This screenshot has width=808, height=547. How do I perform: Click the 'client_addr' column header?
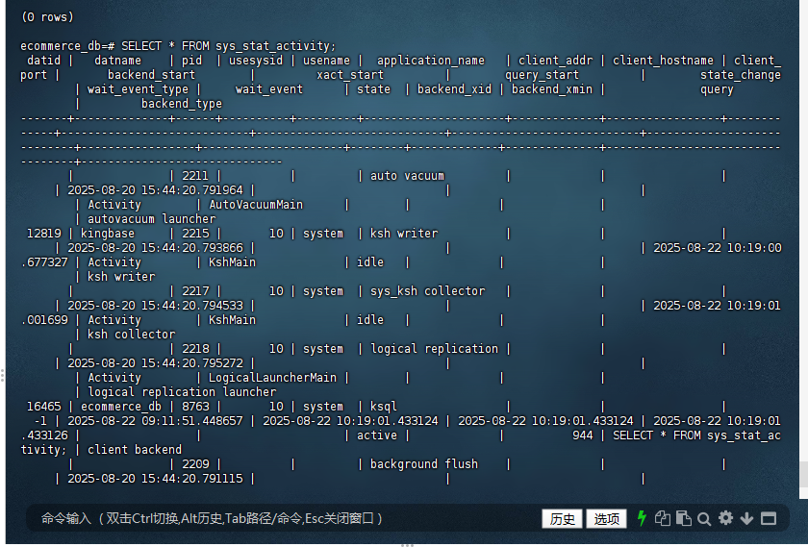pyautogui.click(x=556, y=61)
